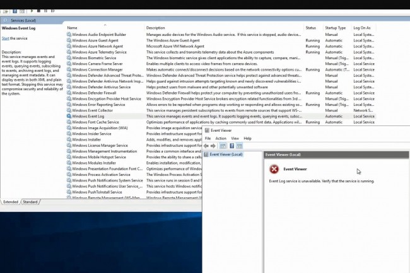
Task: Toggle the console tree icon in Event Viewer toolbar
Action: pyautogui.click(x=223, y=146)
